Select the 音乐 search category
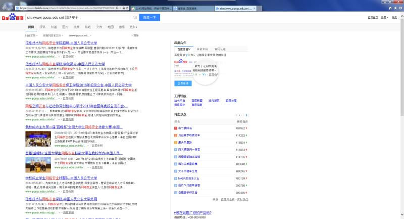Viewport: 404px width, 219px height. pos(122,27)
